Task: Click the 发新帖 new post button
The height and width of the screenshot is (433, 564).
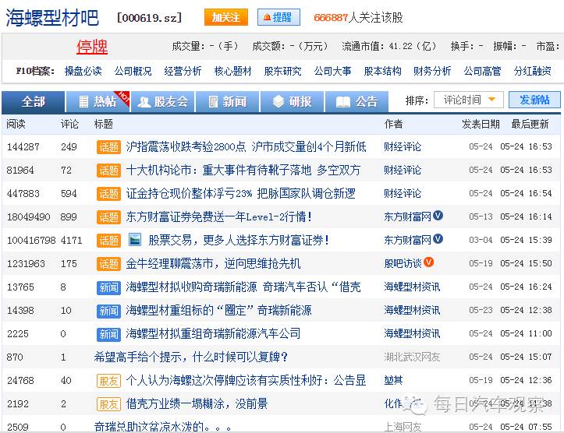Action: tap(534, 100)
